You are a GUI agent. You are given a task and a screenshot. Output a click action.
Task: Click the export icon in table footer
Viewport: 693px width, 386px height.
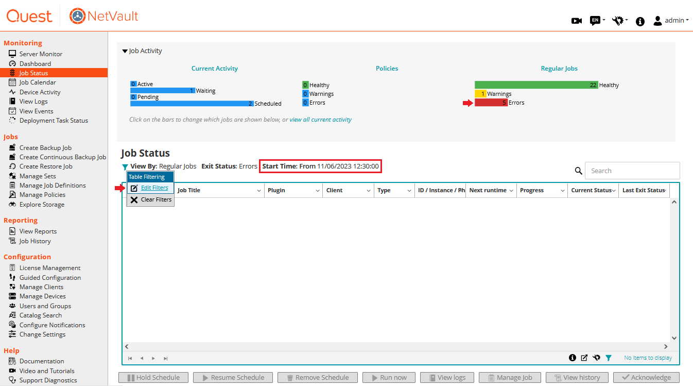tap(584, 358)
